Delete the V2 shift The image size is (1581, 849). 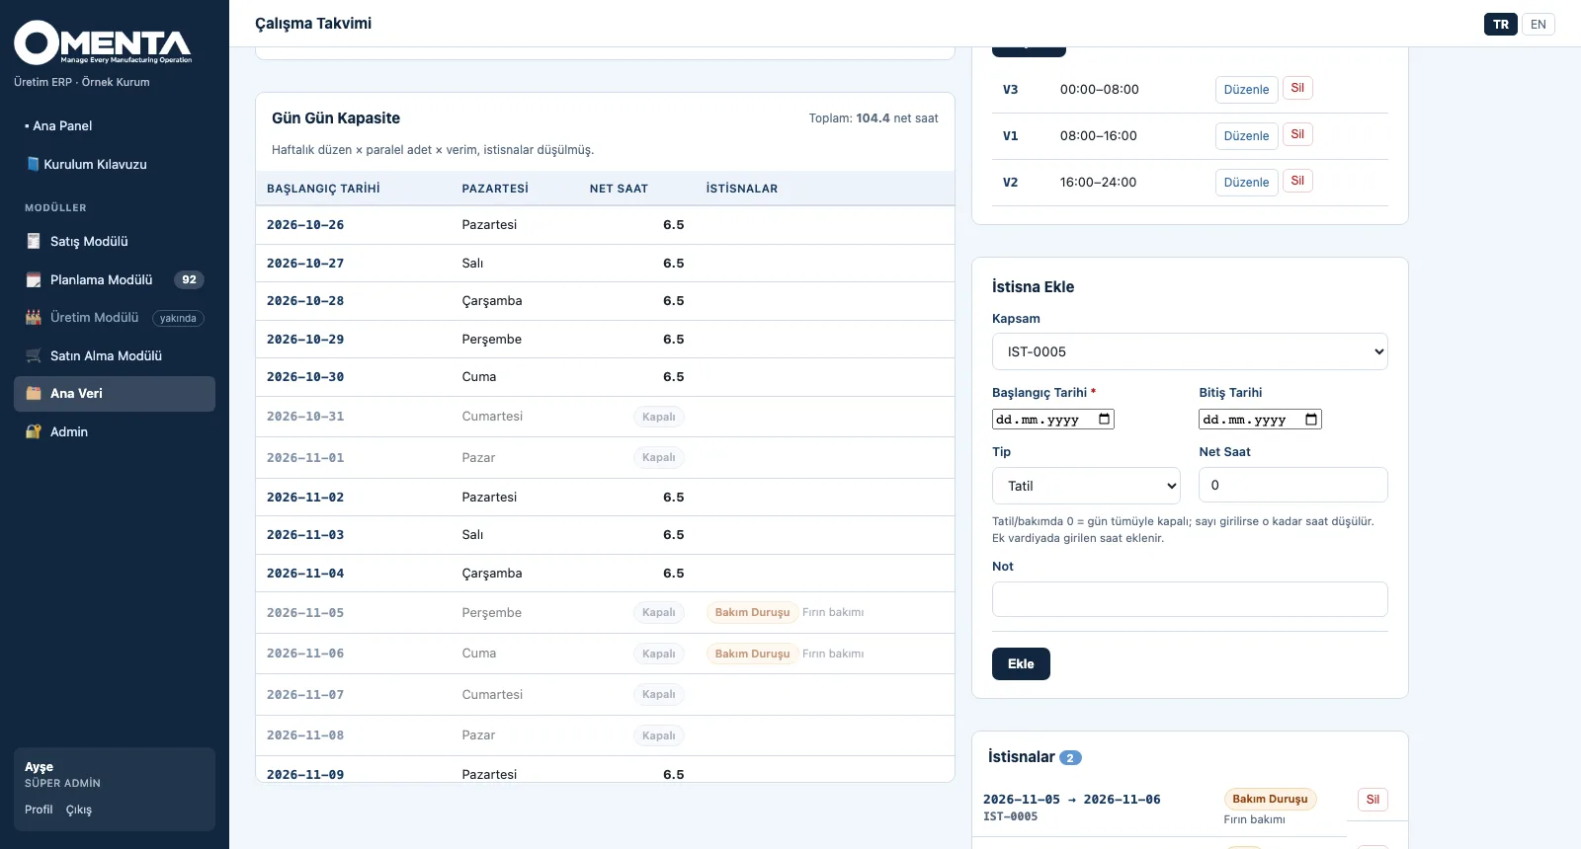(1297, 181)
